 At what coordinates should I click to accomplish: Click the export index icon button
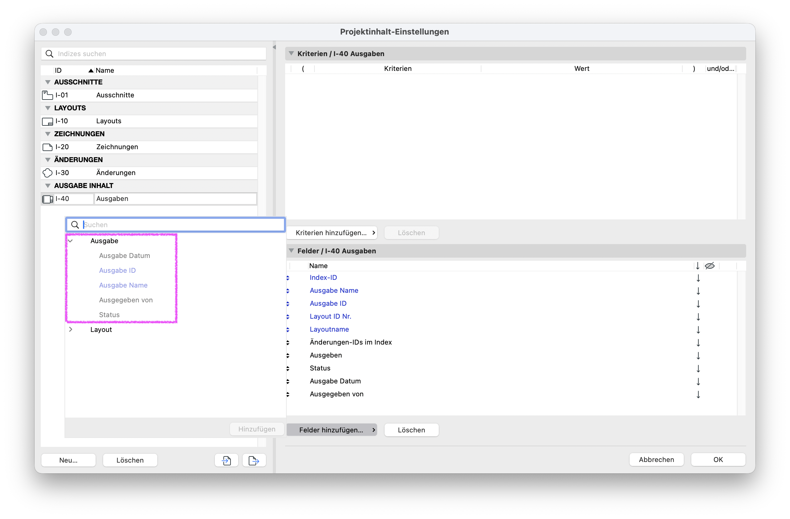click(254, 460)
